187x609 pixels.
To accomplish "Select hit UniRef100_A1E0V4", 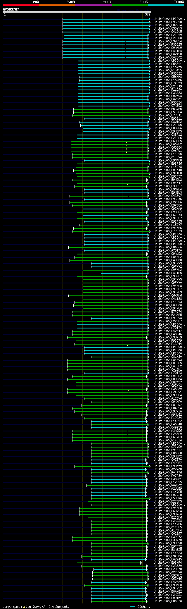I will (168, 157).
